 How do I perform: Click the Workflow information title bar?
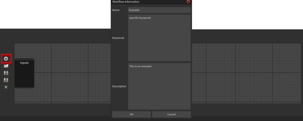tap(151, 2)
